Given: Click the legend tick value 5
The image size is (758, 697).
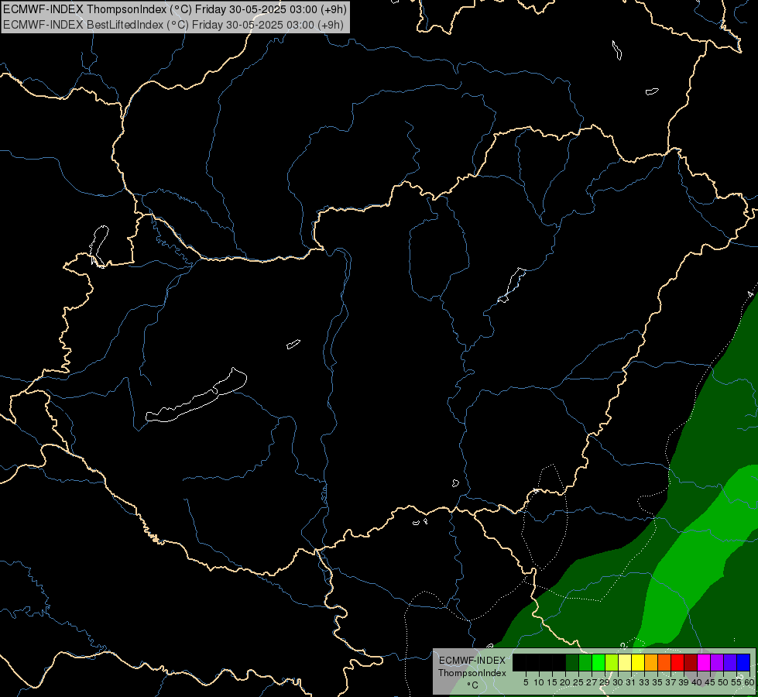Looking at the screenshot, I should 526,682.
